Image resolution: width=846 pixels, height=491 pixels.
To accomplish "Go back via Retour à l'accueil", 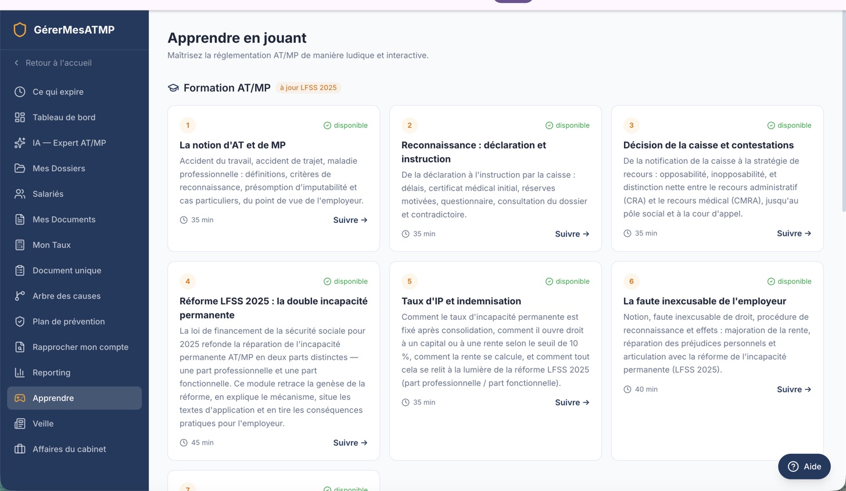I will pyautogui.click(x=53, y=63).
